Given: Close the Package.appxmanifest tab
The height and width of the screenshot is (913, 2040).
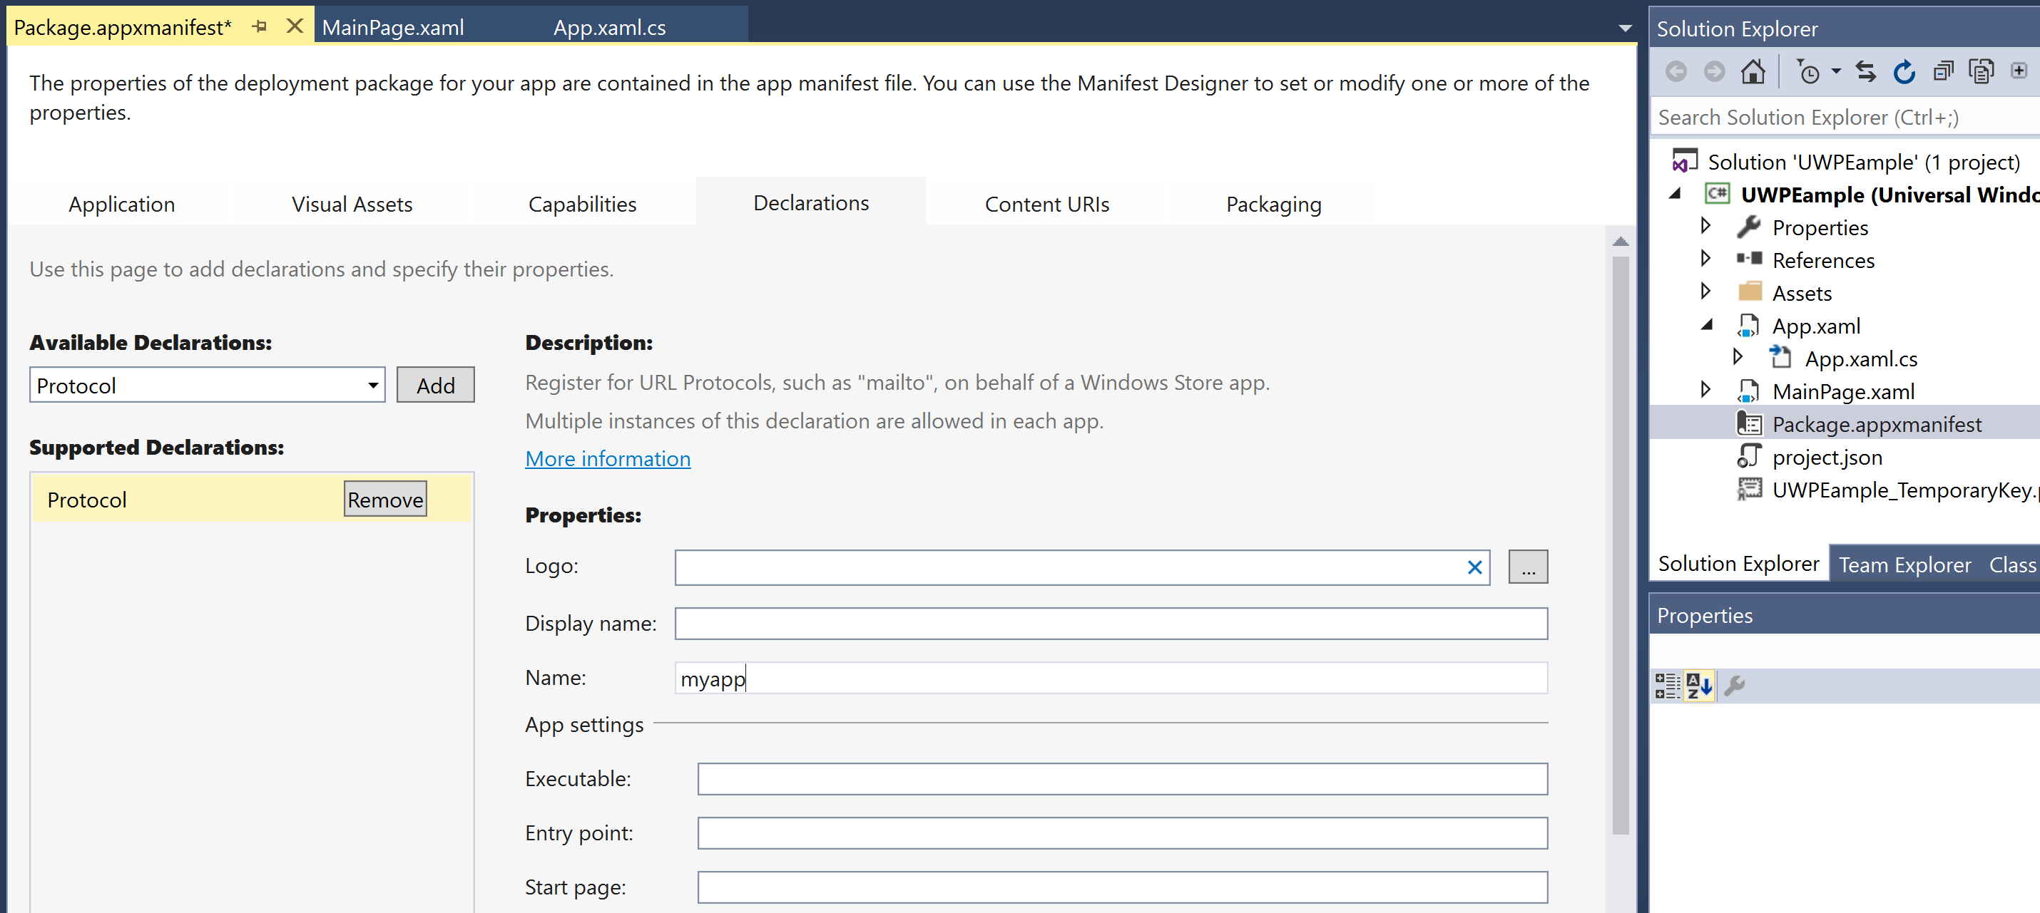Looking at the screenshot, I should click(x=295, y=27).
